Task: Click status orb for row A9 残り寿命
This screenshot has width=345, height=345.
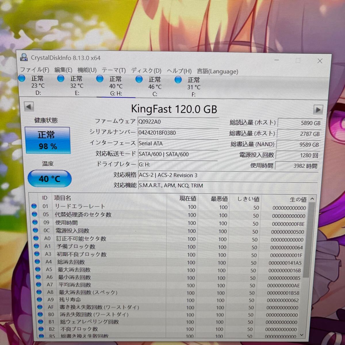Action: [x=39, y=300]
